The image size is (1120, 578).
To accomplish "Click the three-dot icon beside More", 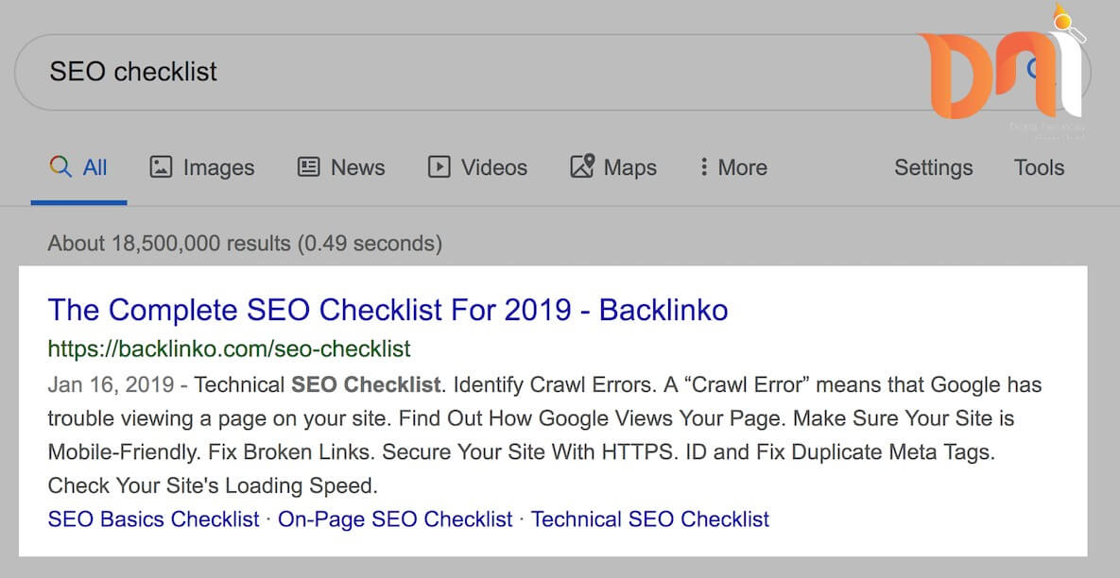I will point(703,167).
